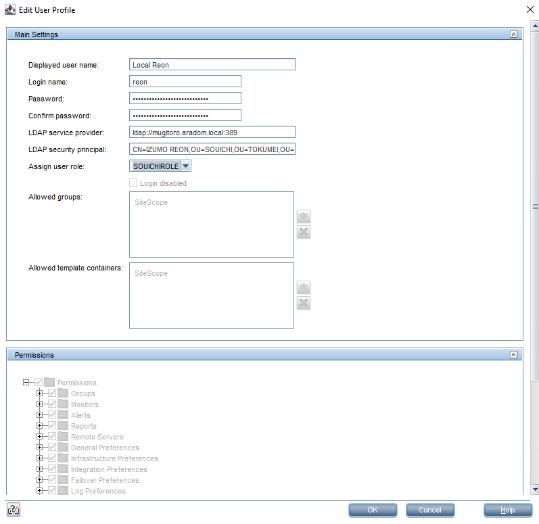Expand the Remote Servers tree node
Viewport: 539px width, 524px height.
pyautogui.click(x=39, y=436)
